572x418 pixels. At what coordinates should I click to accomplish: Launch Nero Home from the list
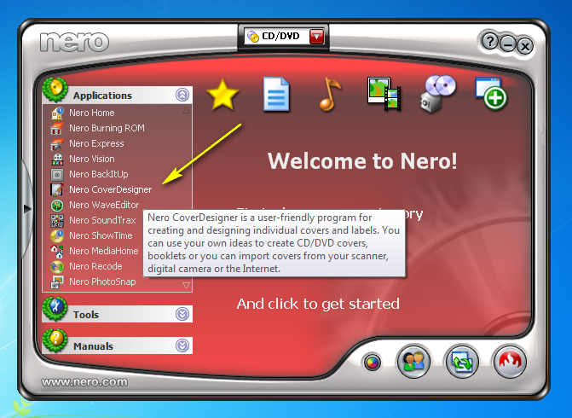[92, 113]
